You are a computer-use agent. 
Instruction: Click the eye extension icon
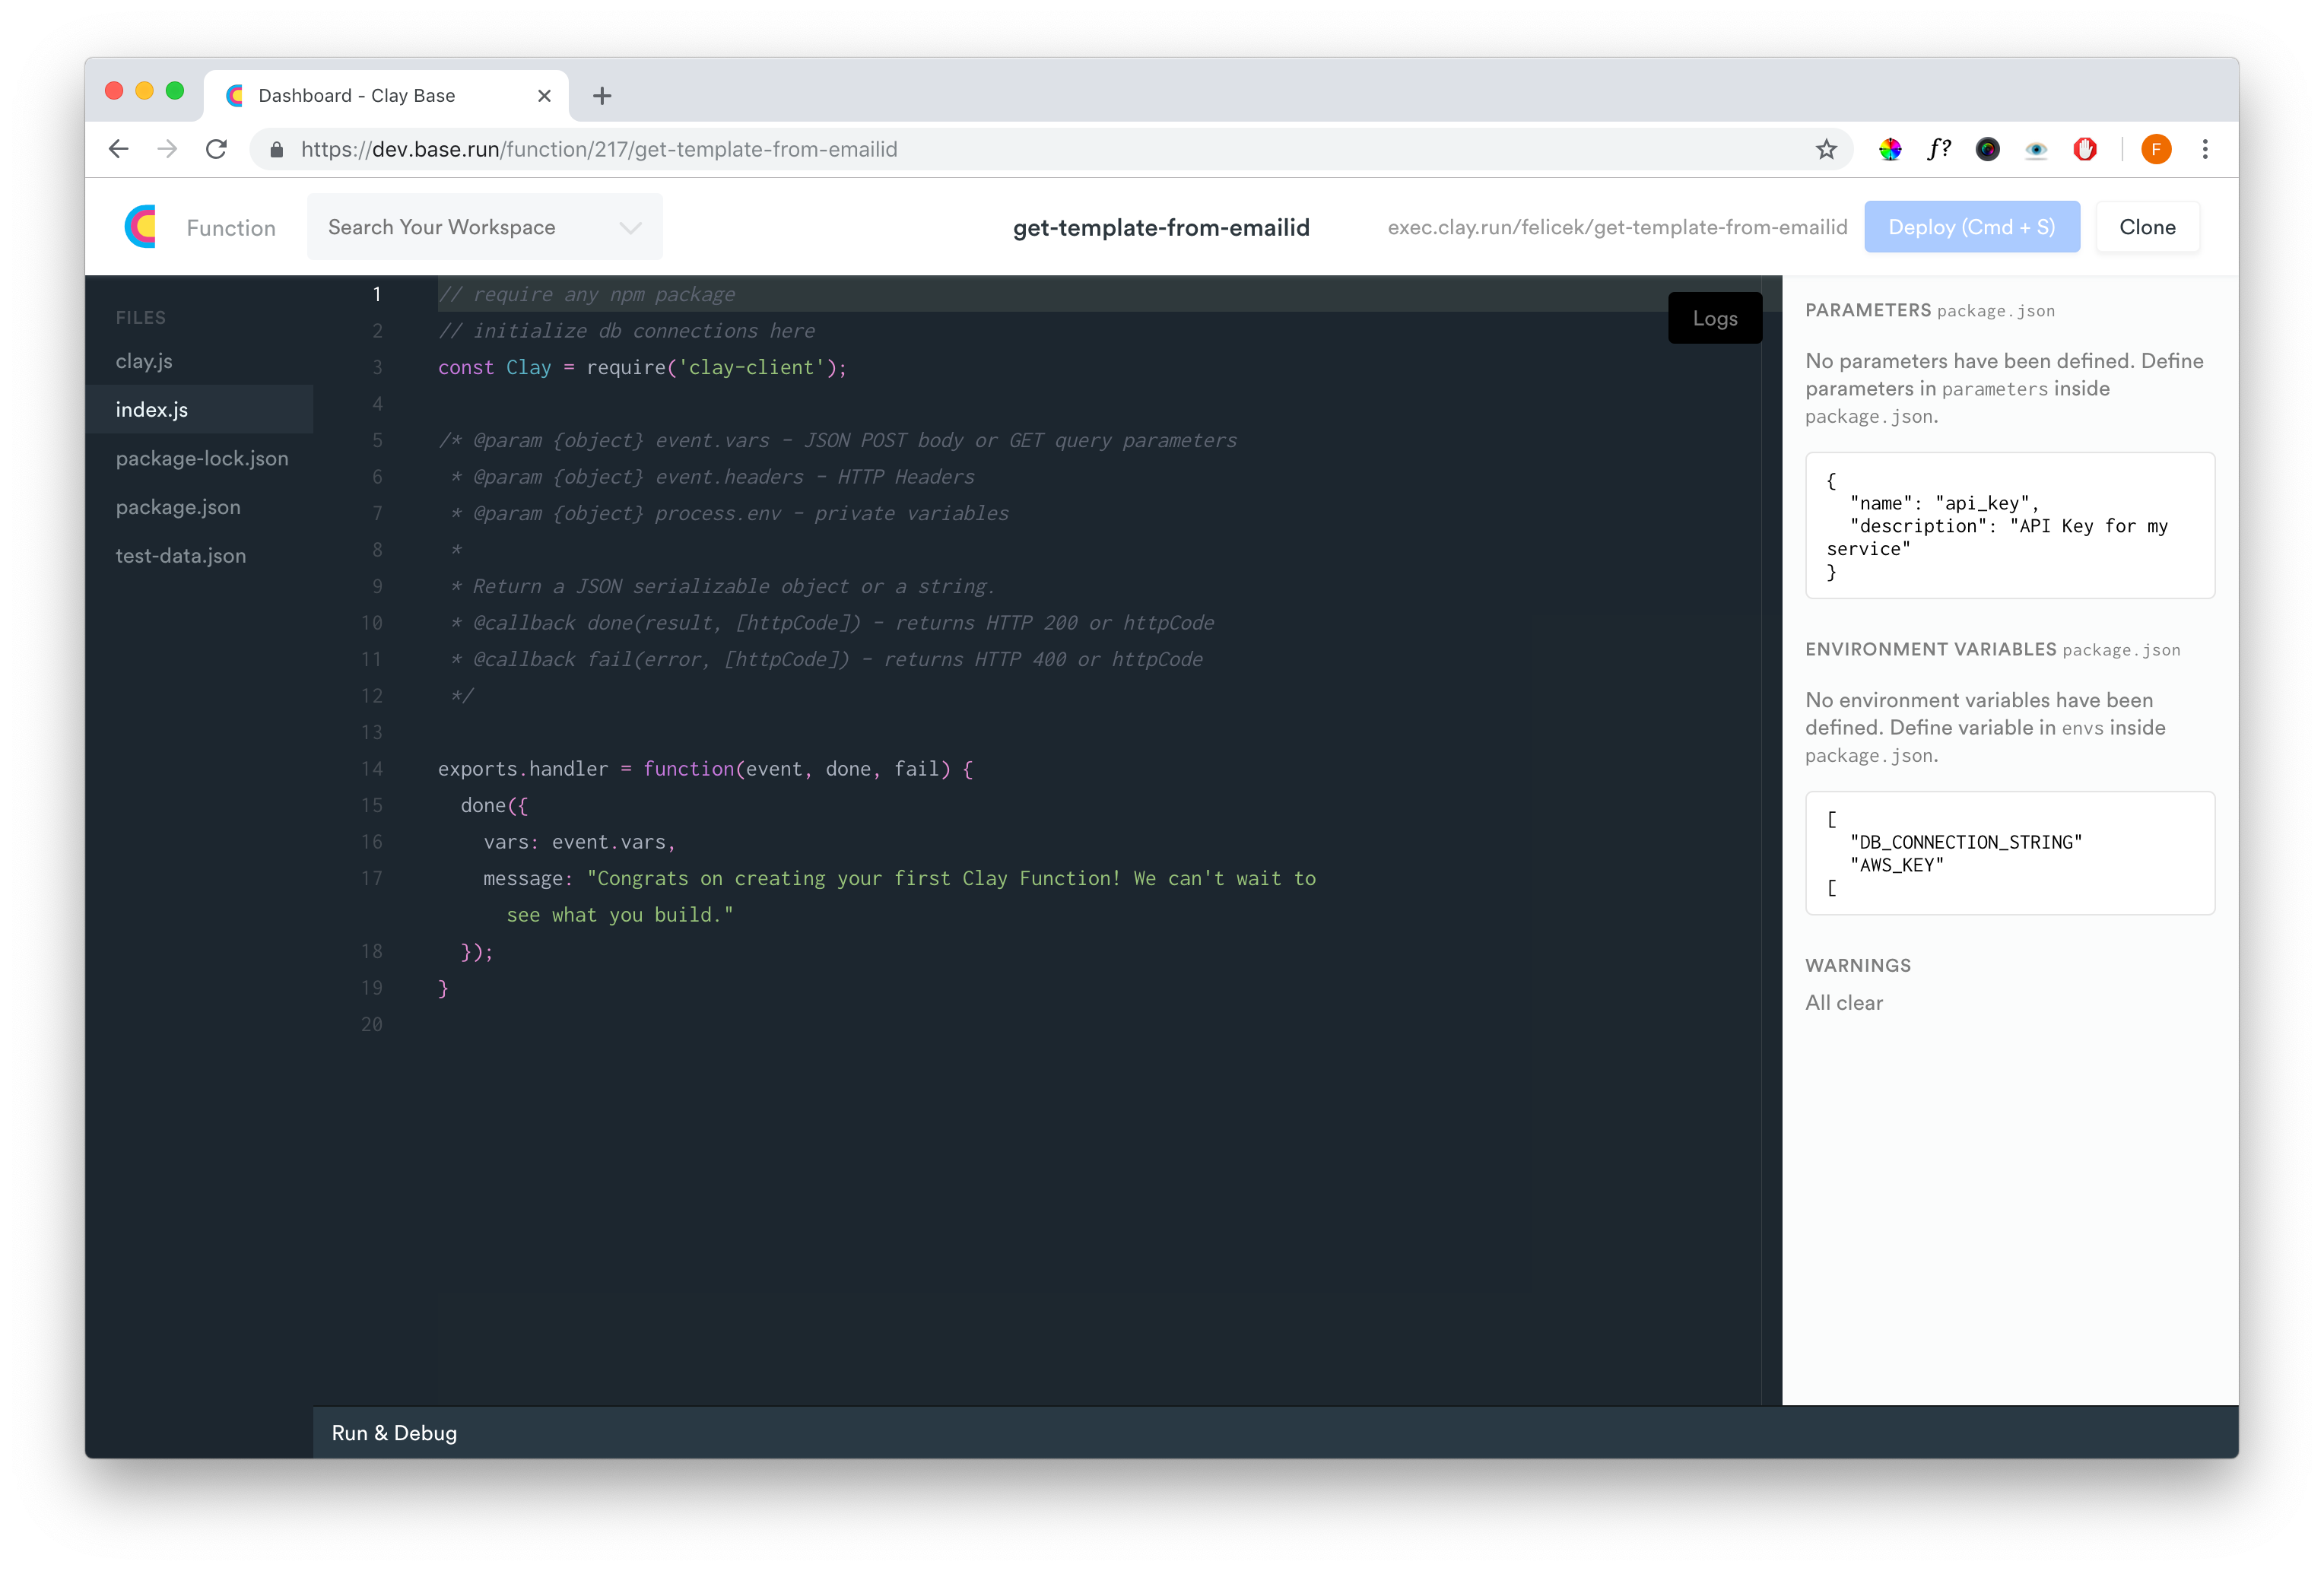(2036, 149)
